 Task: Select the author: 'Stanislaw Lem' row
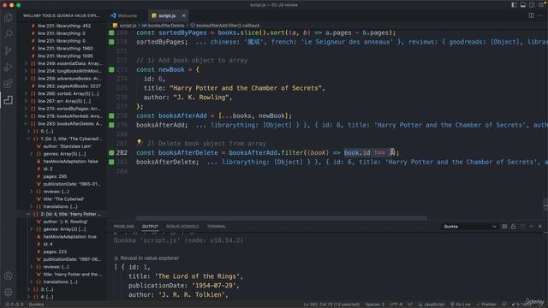tap(63, 146)
